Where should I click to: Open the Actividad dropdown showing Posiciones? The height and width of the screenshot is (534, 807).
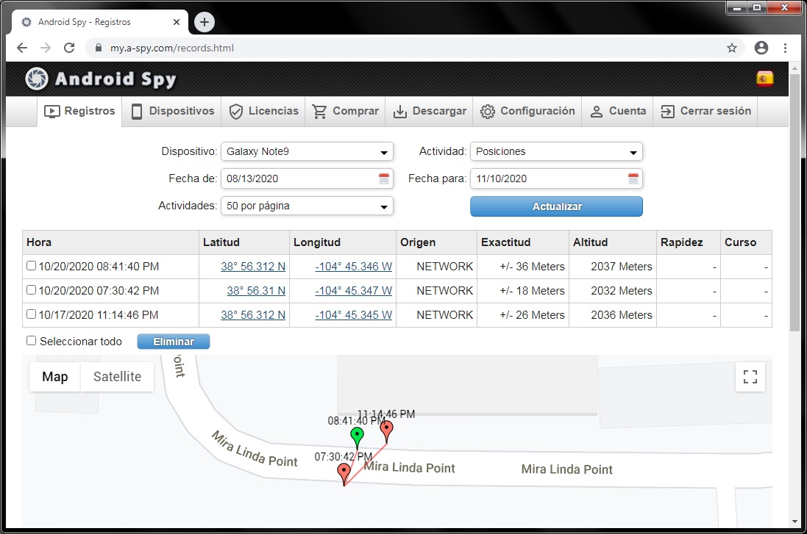(x=556, y=151)
